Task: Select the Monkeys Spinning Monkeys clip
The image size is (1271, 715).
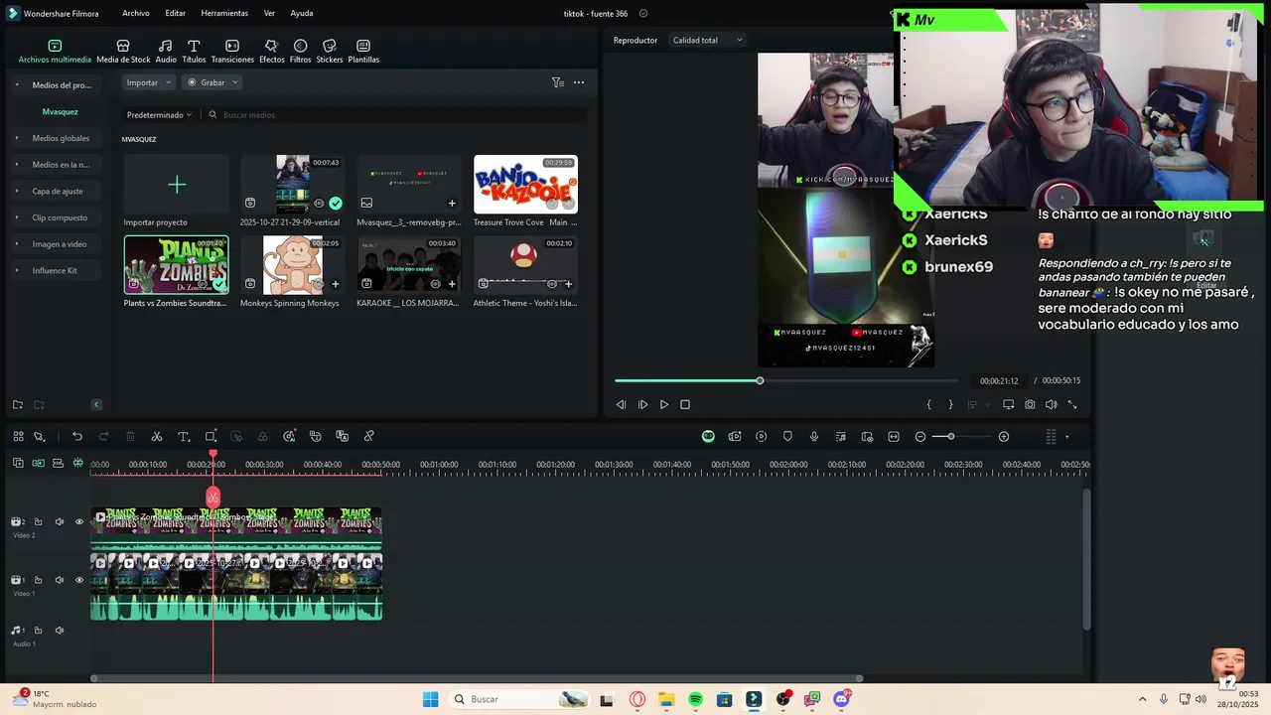Action: 292,265
